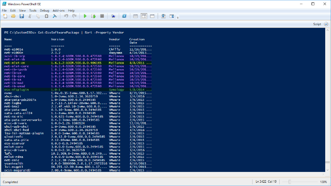This screenshot has width=331, height=186.
Task: Open the Help menu
Action: 71,10
